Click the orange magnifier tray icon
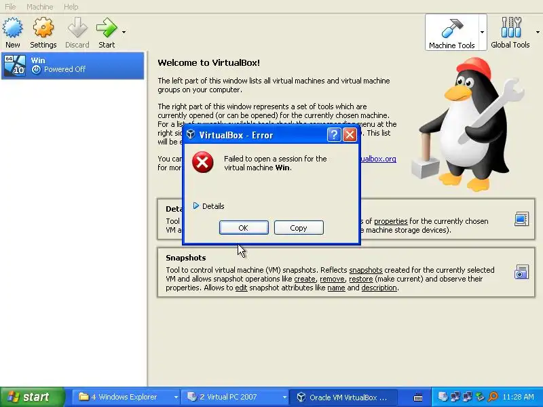 (x=493, y=397)
